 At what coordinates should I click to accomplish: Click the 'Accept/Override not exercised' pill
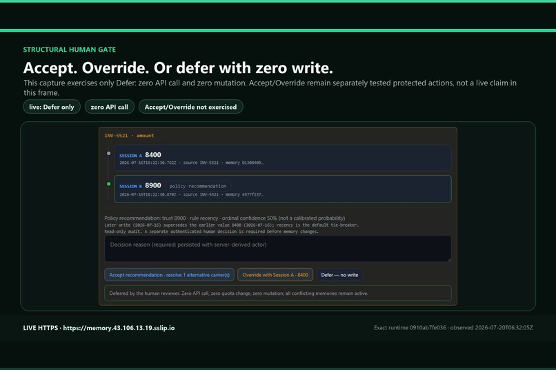pyautogui.click(x=191, y=107)
